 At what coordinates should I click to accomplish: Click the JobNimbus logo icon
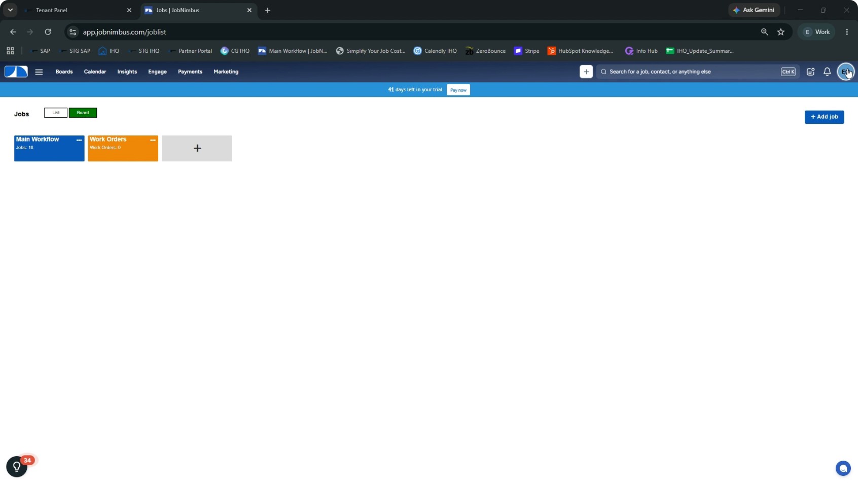pyautogui.click(x=16, y=72)
